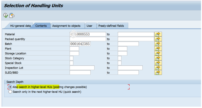202x108 pixels.
Task: Focus the Plant from-value input field
Action: point(74,48)
